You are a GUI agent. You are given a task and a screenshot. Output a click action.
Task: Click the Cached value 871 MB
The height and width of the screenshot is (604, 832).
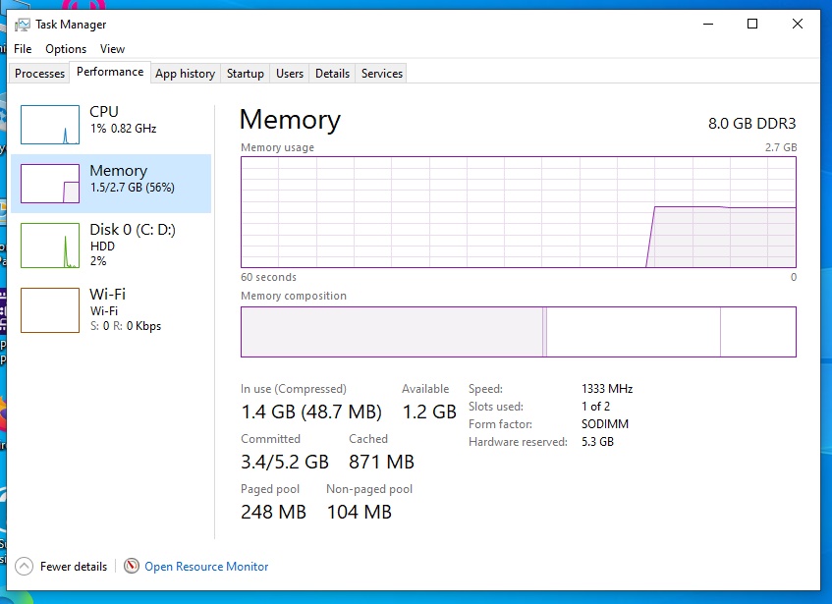click(381, 462)
